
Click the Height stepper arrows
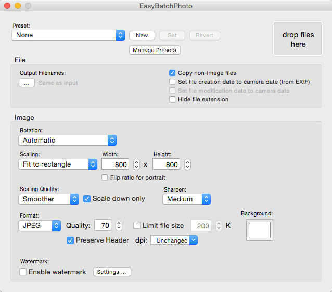(187, 164)
